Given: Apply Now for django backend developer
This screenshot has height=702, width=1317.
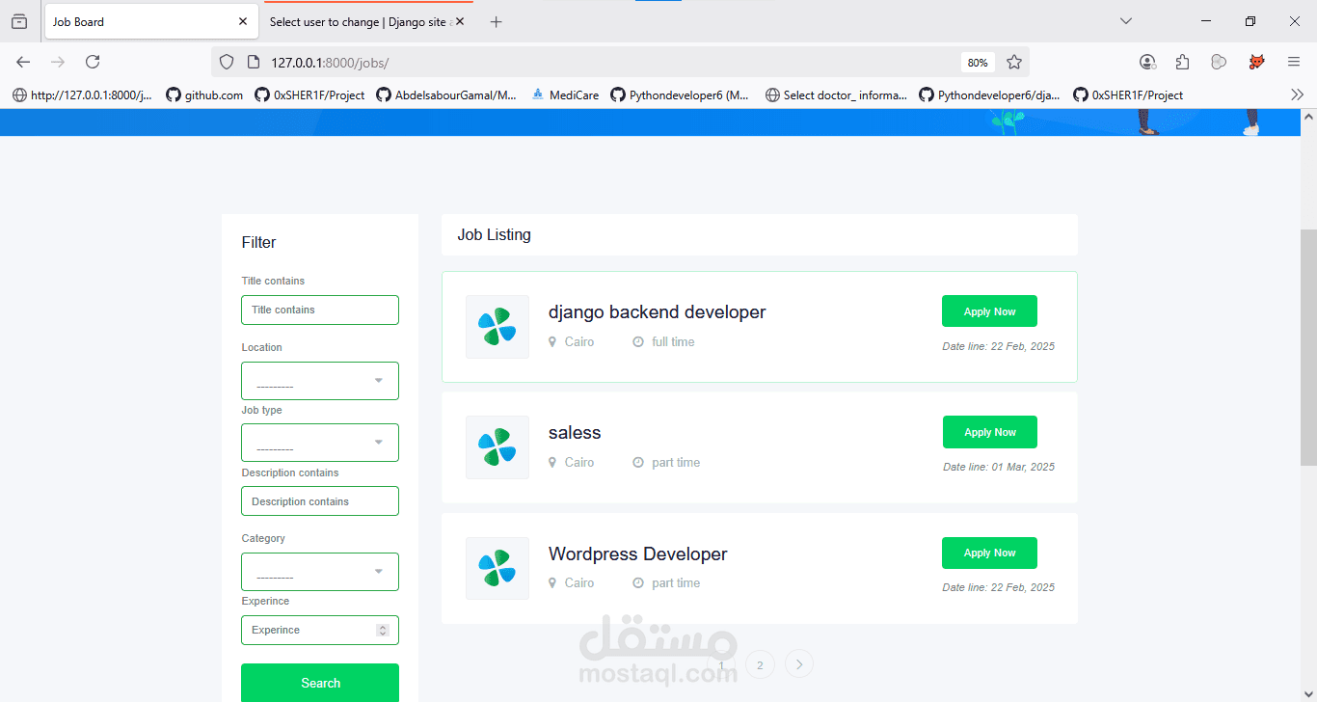Looking at the screenshot, I should point(989,311).
